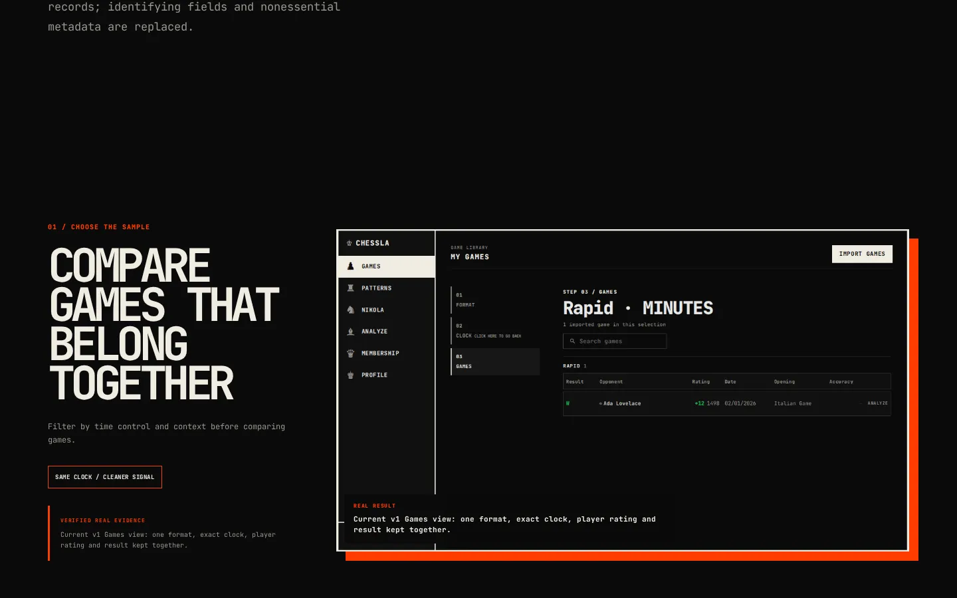Screen dimensions: 957x598
Task: Click the pawn icon beside Games
Action: point(350,266)
